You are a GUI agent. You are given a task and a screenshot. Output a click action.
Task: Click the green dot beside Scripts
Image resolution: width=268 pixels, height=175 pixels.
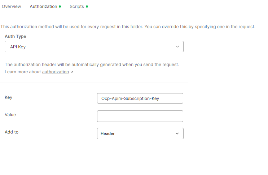(x=87, y=6)
